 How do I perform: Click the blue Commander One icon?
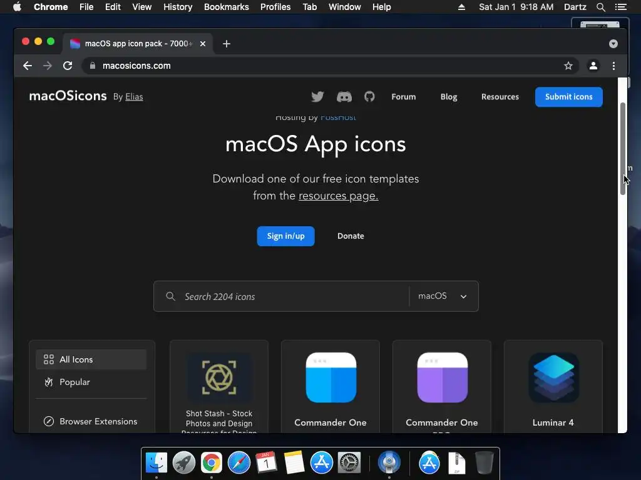click(331, 377)
